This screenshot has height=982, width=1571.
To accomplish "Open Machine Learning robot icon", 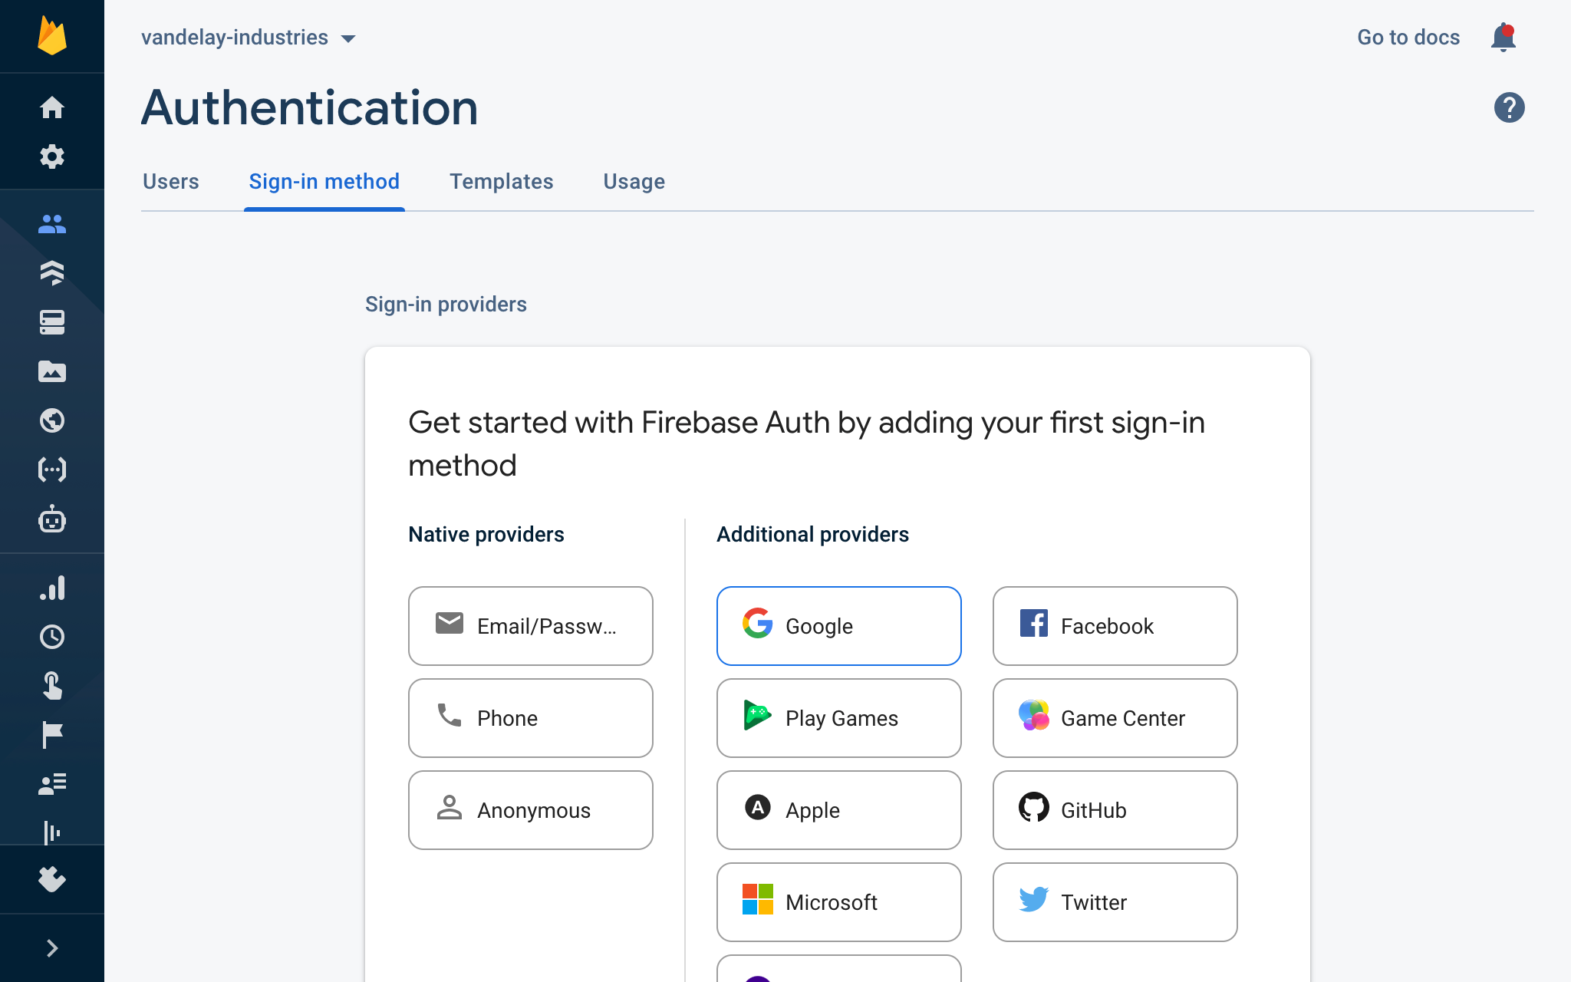I will (52, 519).
